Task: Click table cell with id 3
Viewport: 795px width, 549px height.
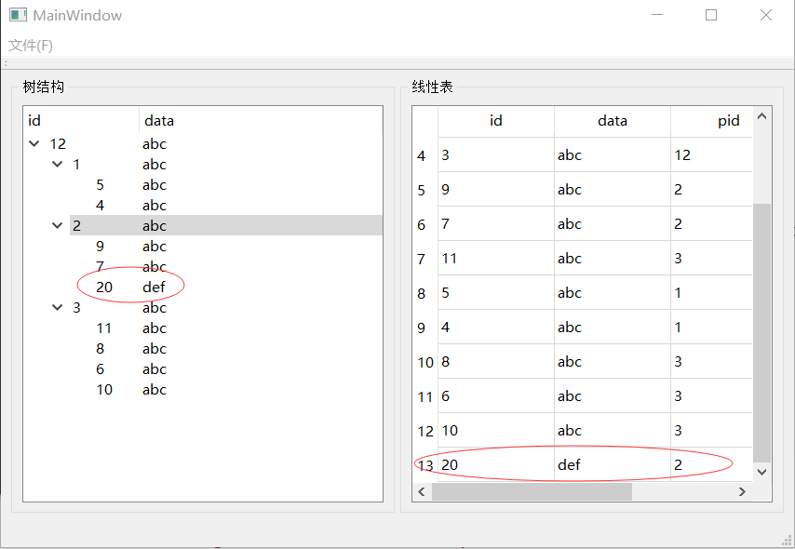Action: pyautogui.click(x=496, y=155)
